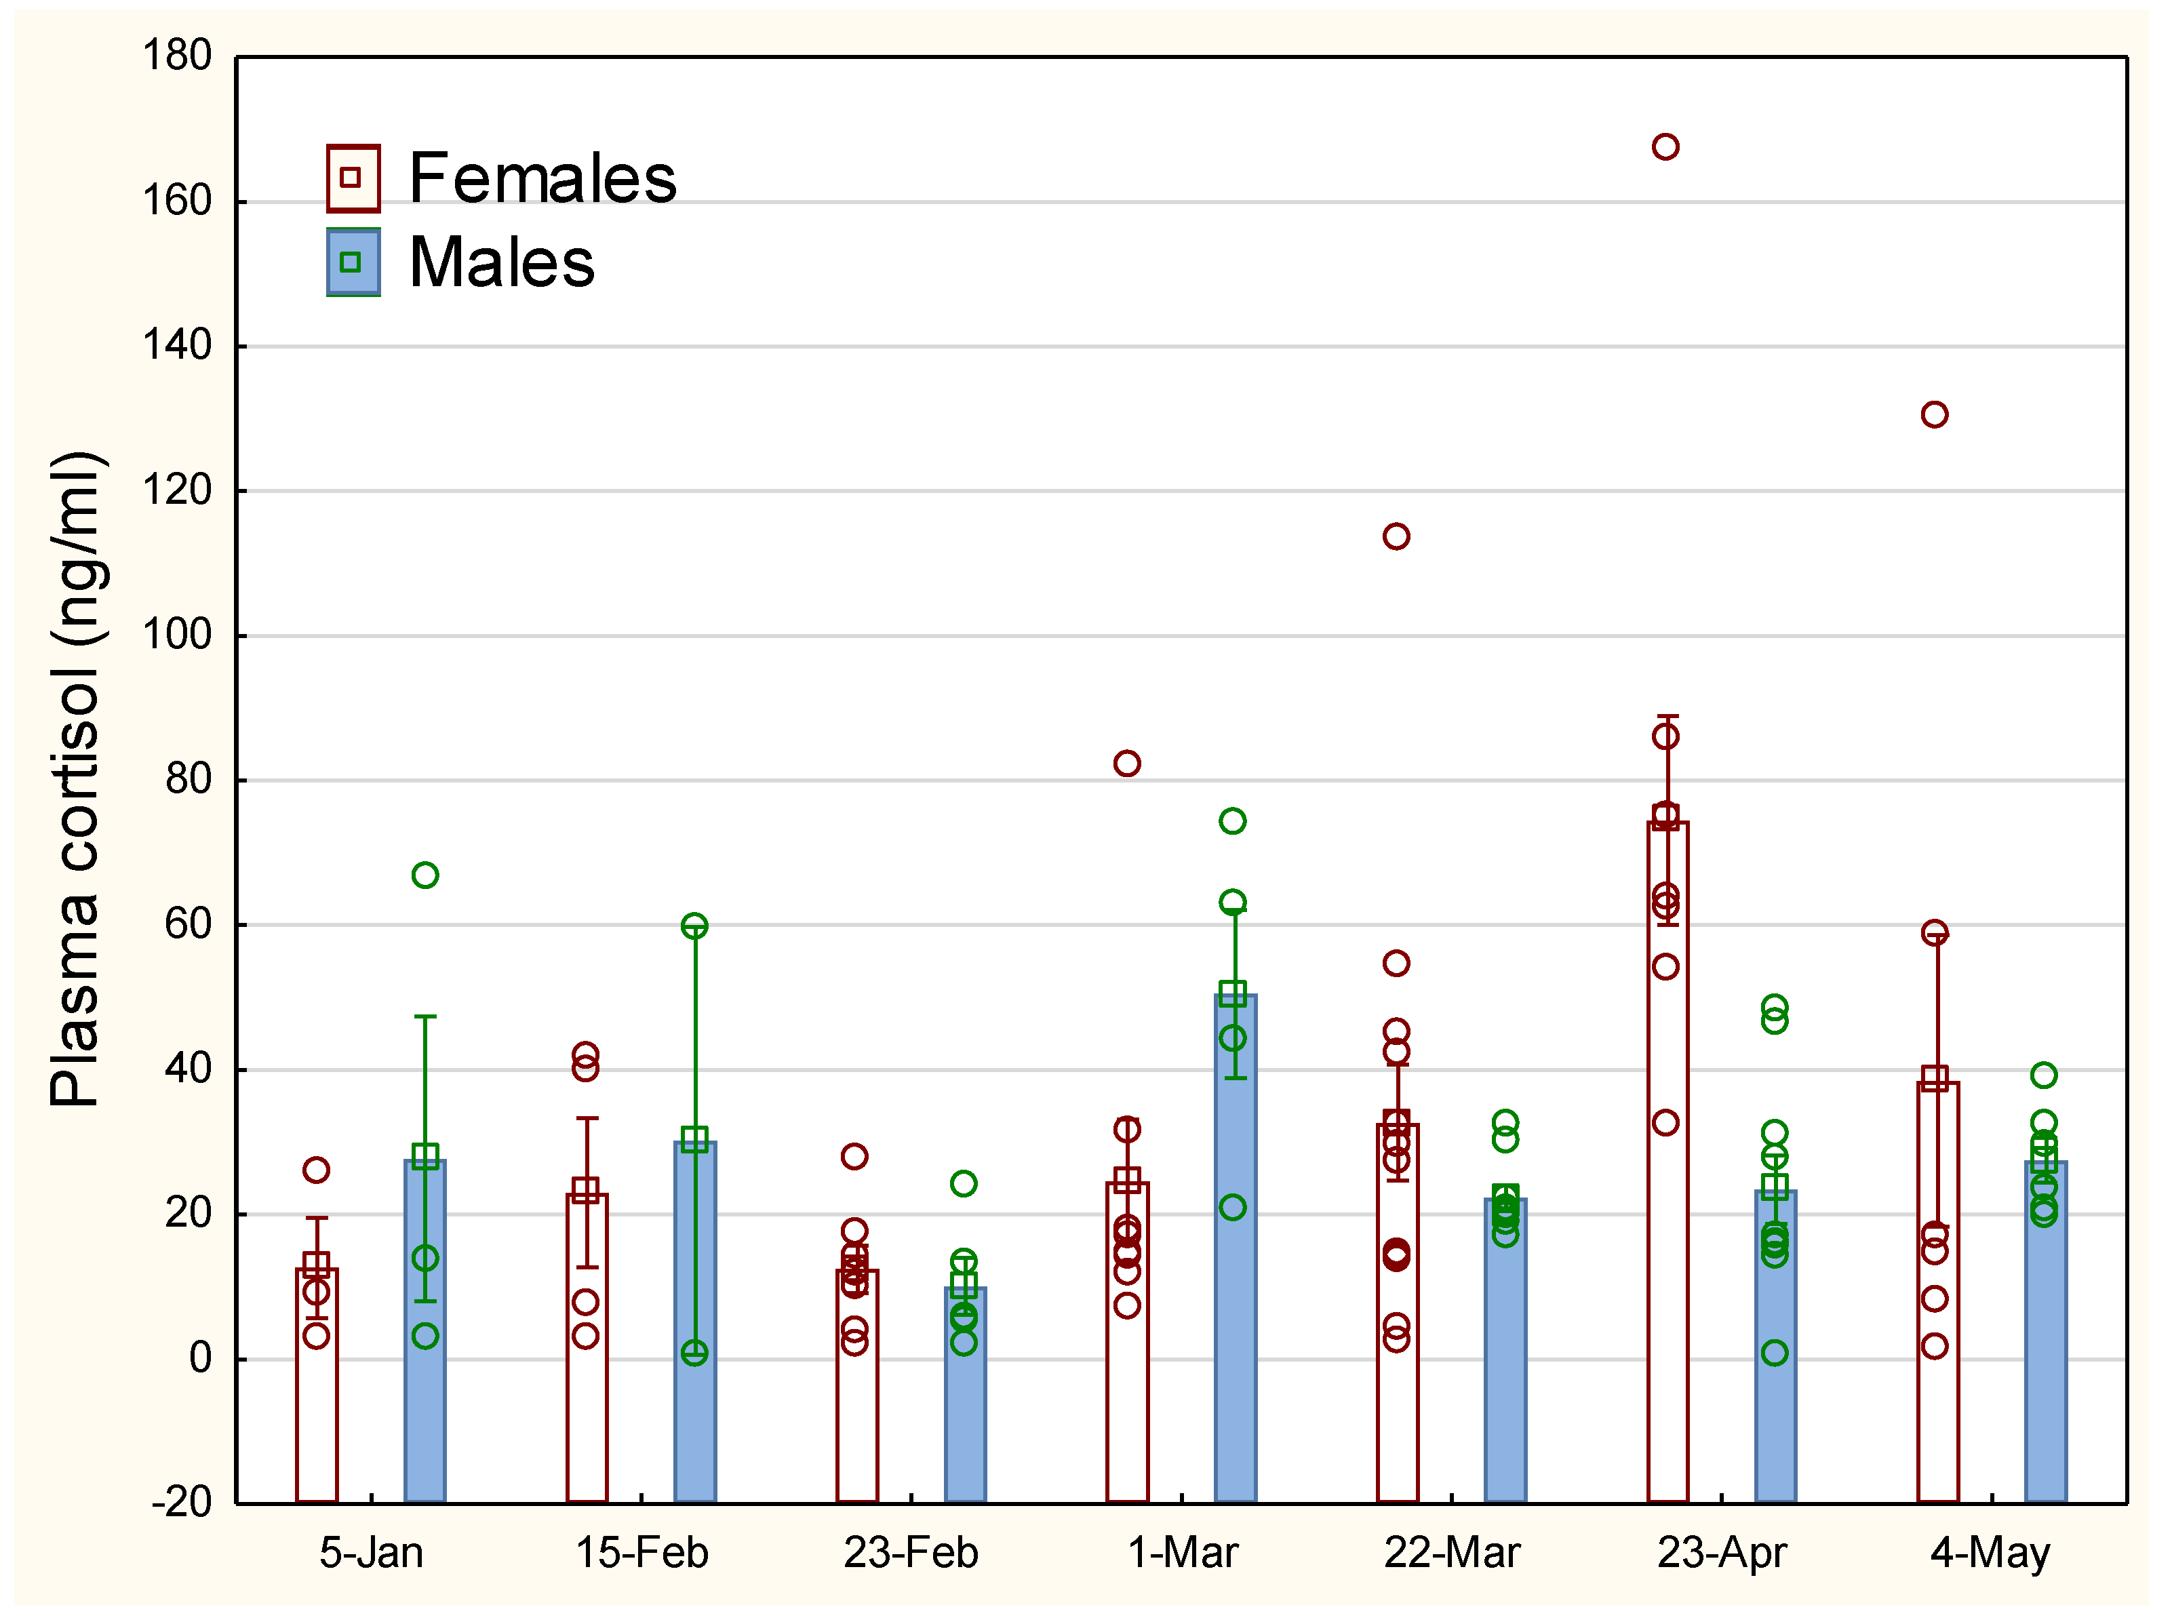Click the male mean square marker on 15-Feb
2172x1622 pixels.
pyautogui.click(x=694, y=1139)
